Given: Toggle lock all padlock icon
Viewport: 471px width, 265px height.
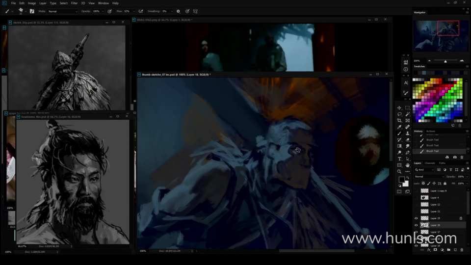Looking at the screenshot, I should click(x=445, y=183).
